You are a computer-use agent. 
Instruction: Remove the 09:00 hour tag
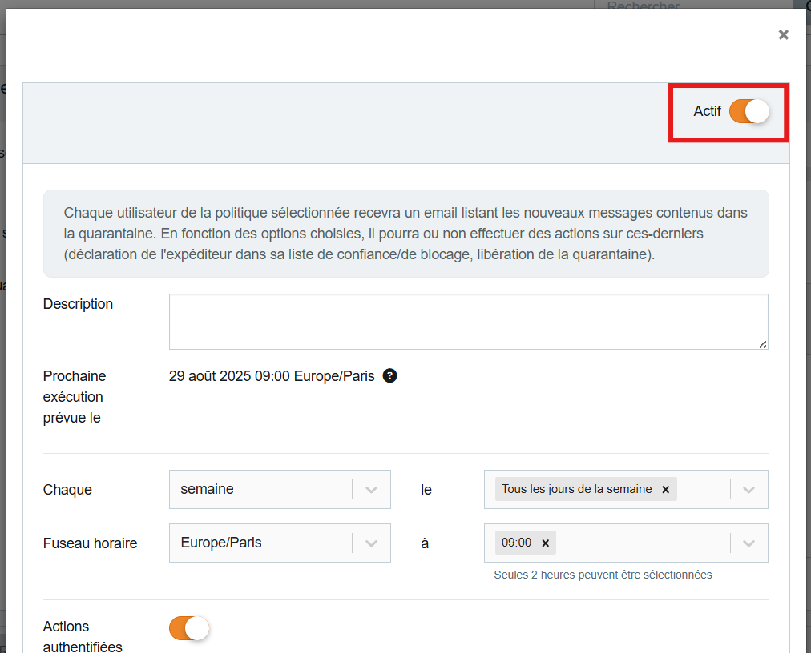click(545, 543)
